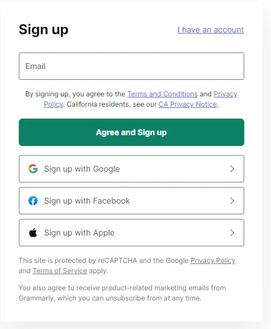Image resolution: width=271 pixels, height=329 pixels.
Task: Click the chevron on the Apple row
Action: [232, 233]
